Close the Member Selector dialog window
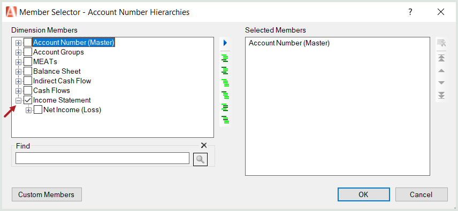 (441, 12)
